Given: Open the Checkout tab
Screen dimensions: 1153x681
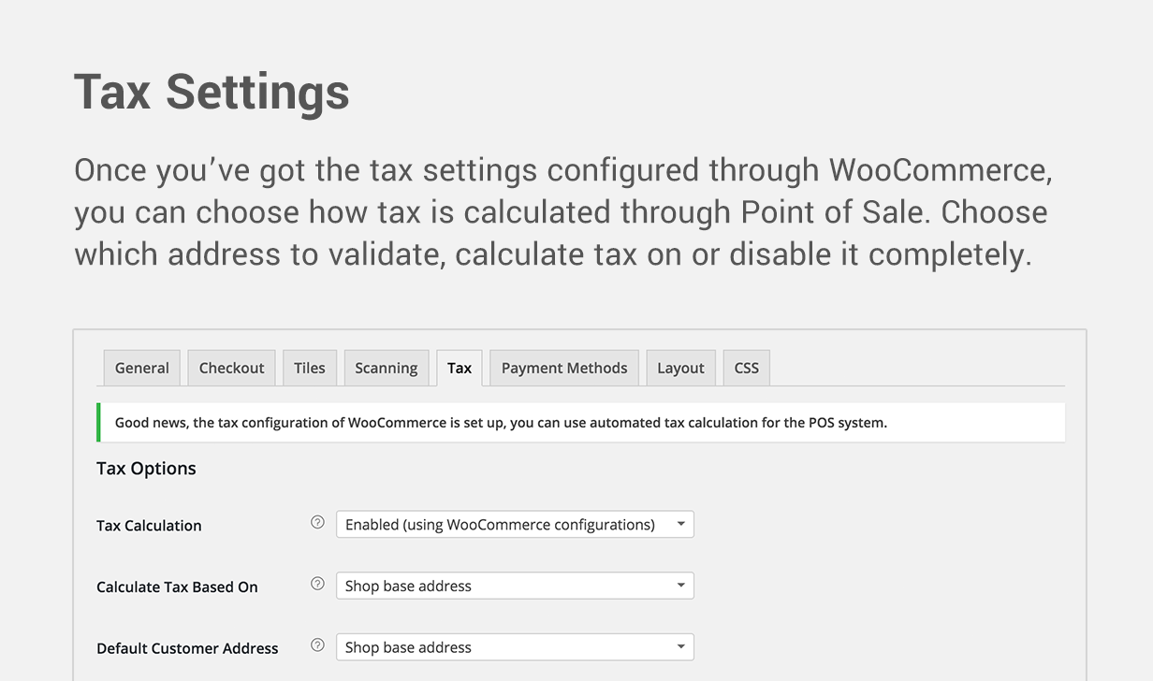Looking at the screenshot, I should [x=232, y=368].
